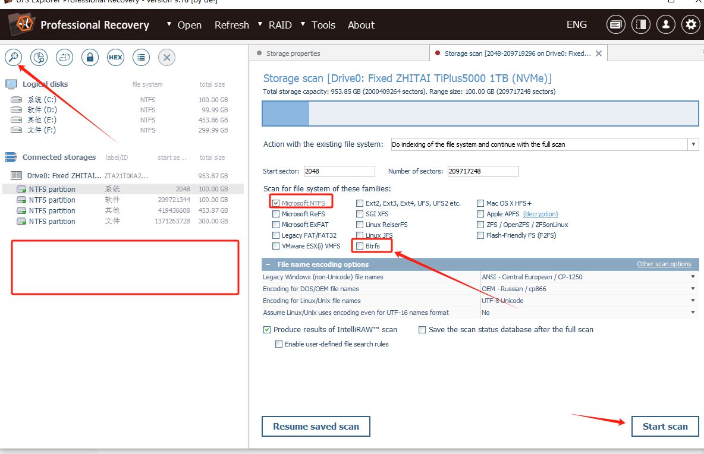The width and height of the screenshot is (704, 454).
Task: Uncheck Produce results of IntelliRAW scan
Action: [x=267, y=330]
